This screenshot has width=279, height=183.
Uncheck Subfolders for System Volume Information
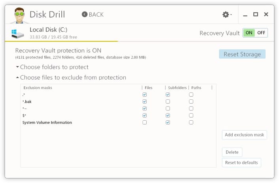168,123
